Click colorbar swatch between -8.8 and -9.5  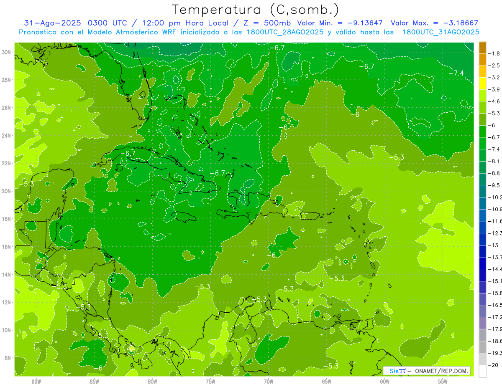point(482,180)
